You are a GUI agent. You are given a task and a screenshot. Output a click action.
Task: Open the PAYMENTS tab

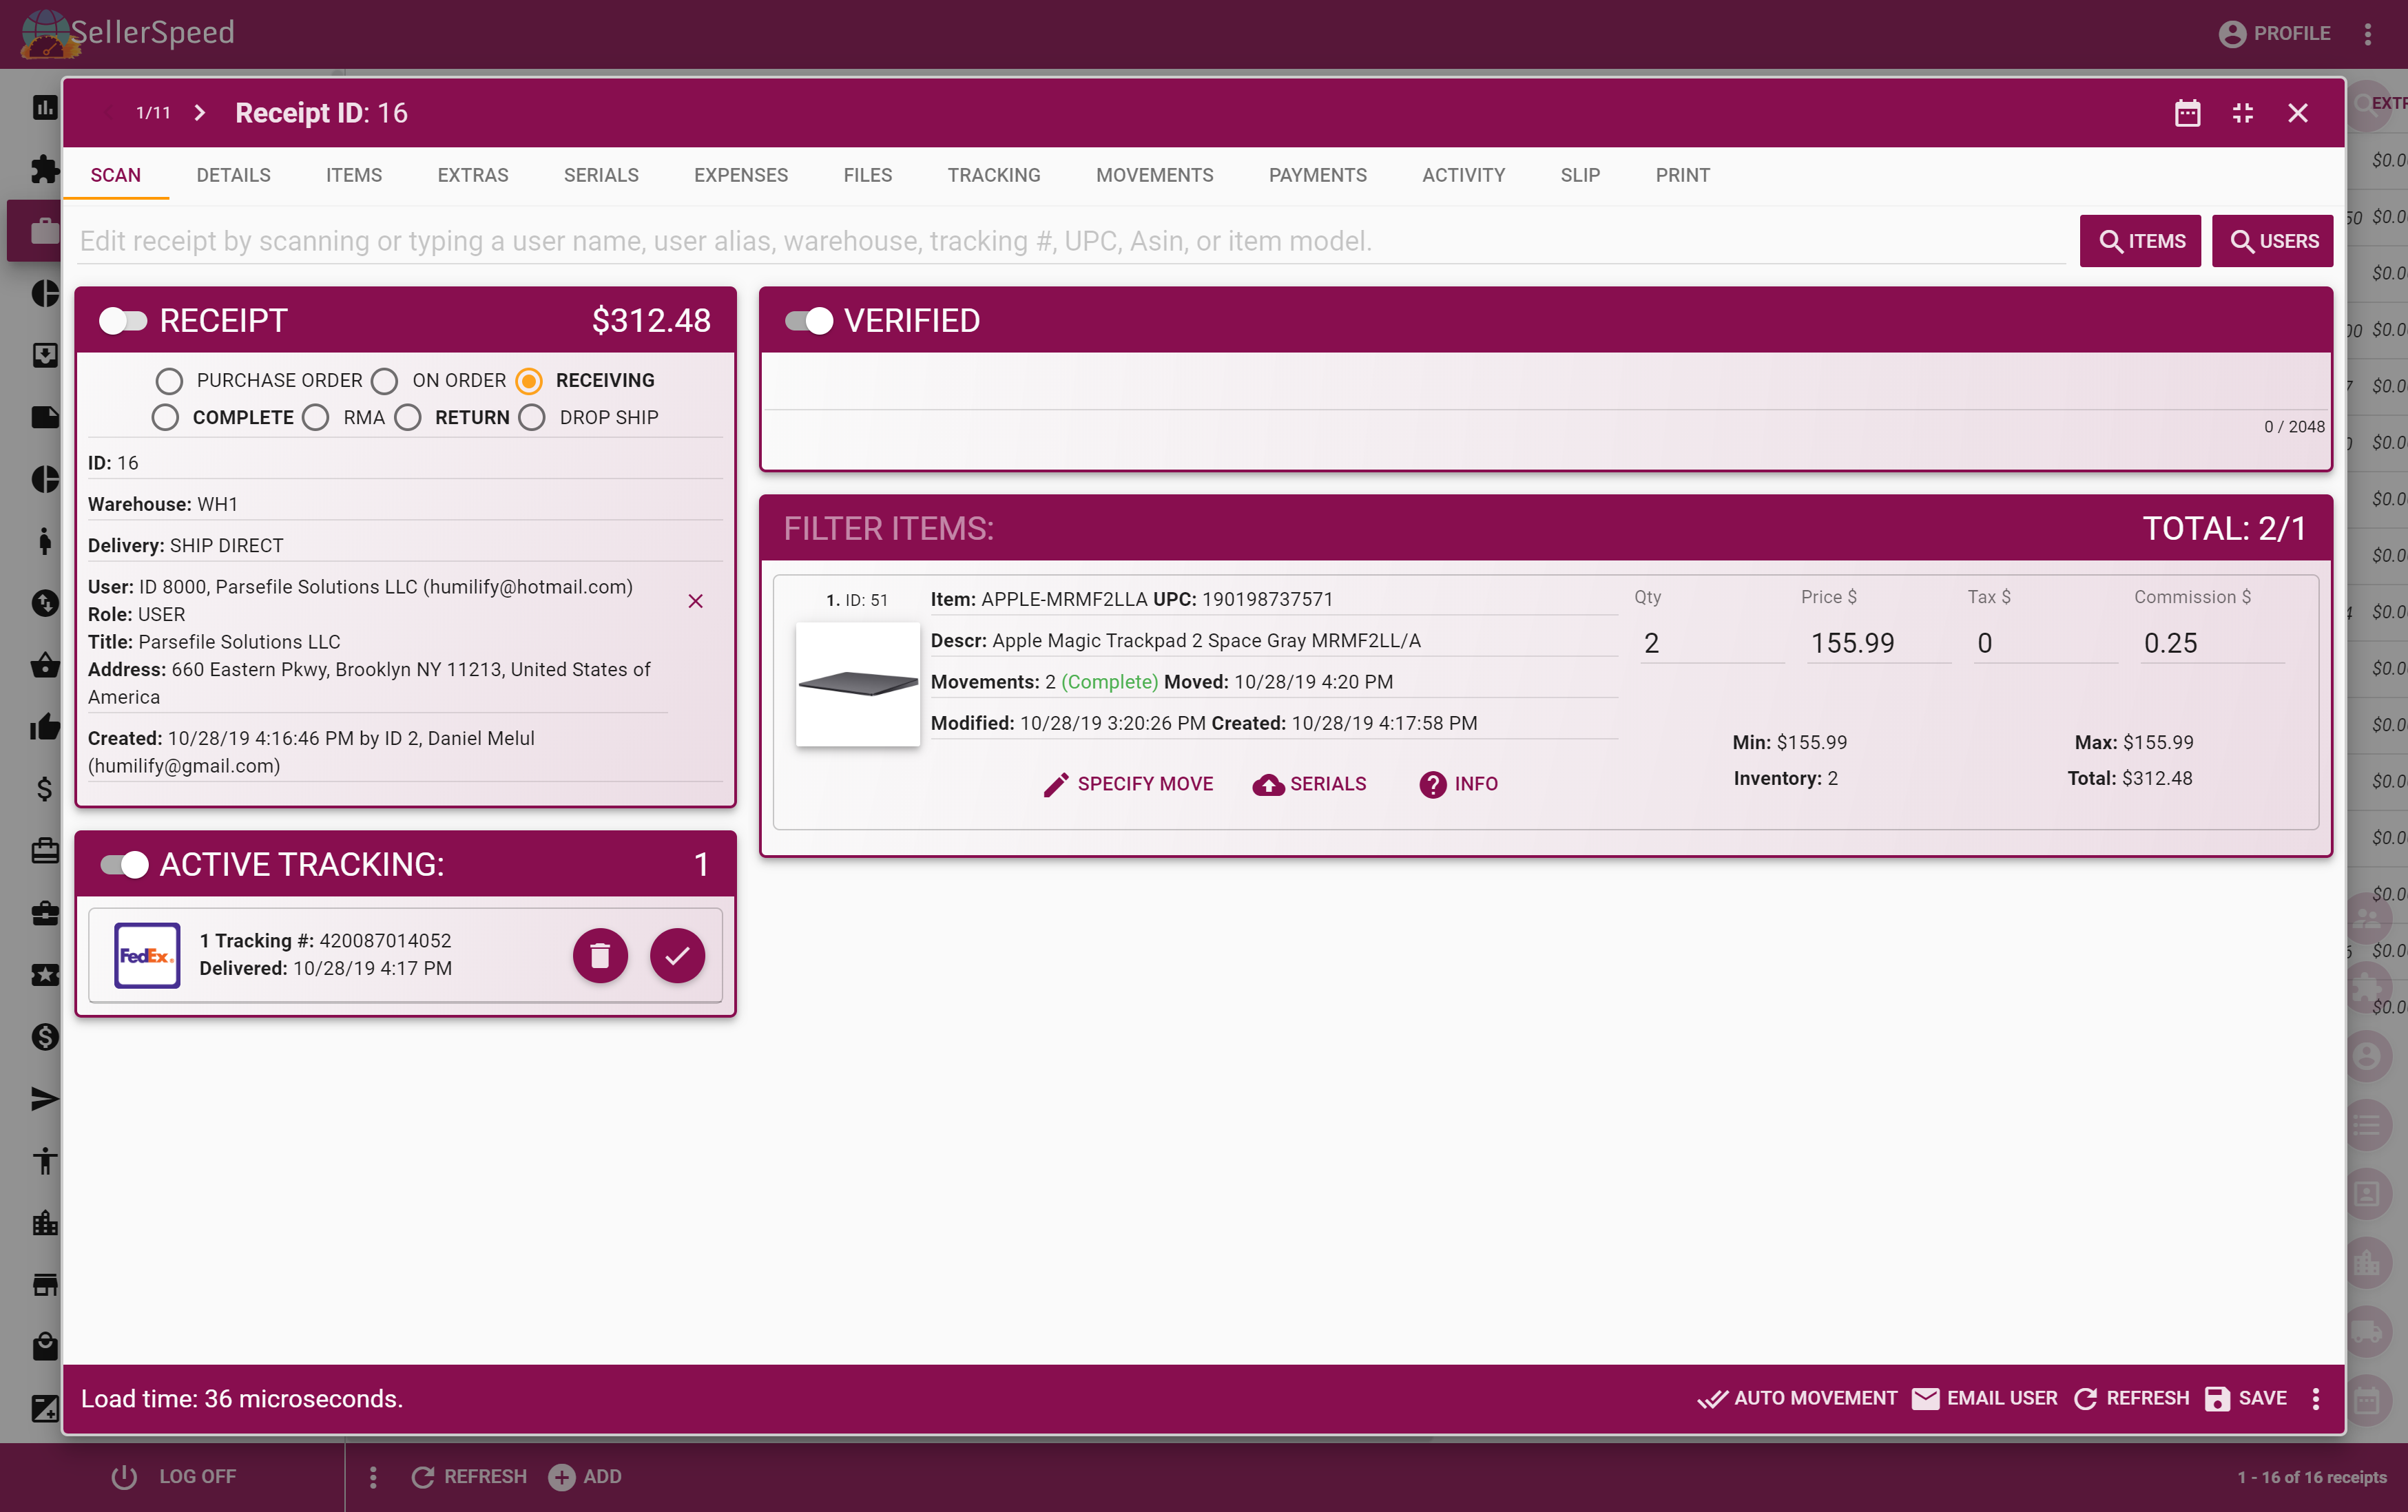point(1317,175)
